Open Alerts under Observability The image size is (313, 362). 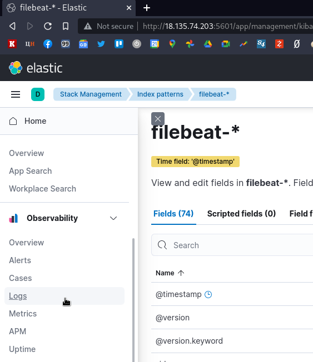pyautogui.click(x=20, y=260)
